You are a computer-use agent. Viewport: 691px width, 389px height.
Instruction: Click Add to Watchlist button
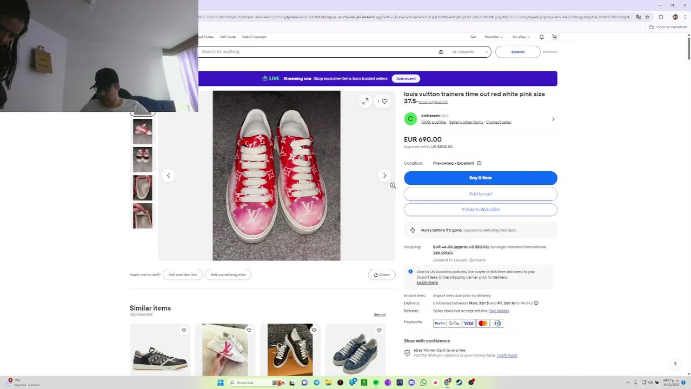coord(480,210)
